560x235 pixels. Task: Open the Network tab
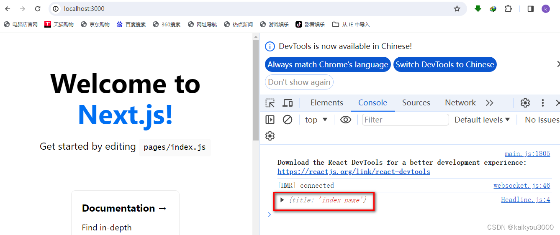tap(460, 103)
